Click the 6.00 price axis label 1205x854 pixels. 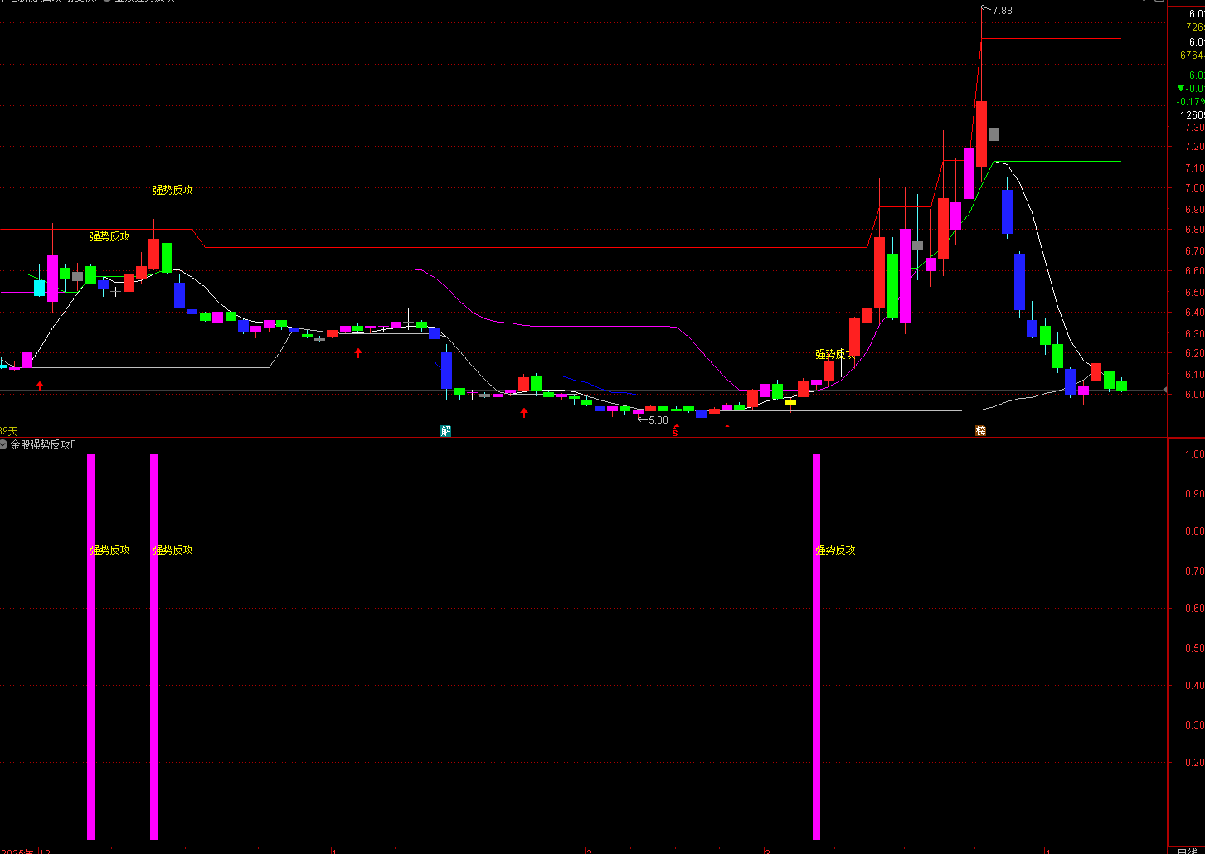(x=1194, y=395)
